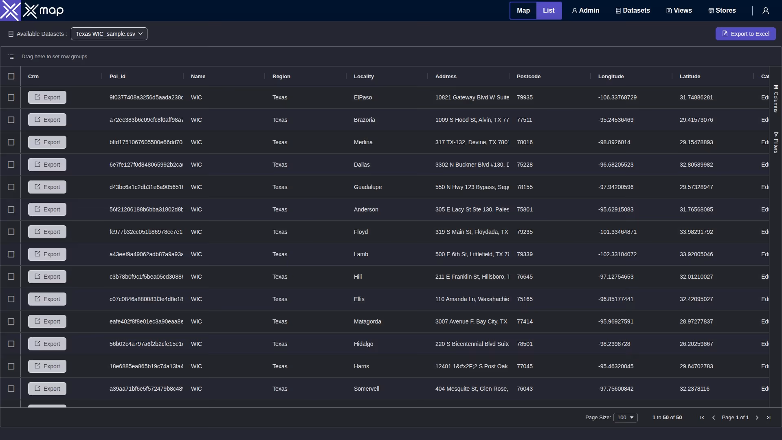Viewport: 782px width, 440px height.
Task: Export the Matagorda row to CRM
Action: 47,321
